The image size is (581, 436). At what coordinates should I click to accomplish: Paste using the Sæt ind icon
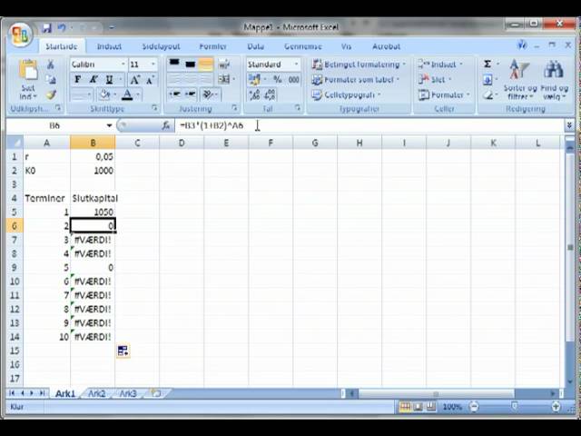coord(28,71)
